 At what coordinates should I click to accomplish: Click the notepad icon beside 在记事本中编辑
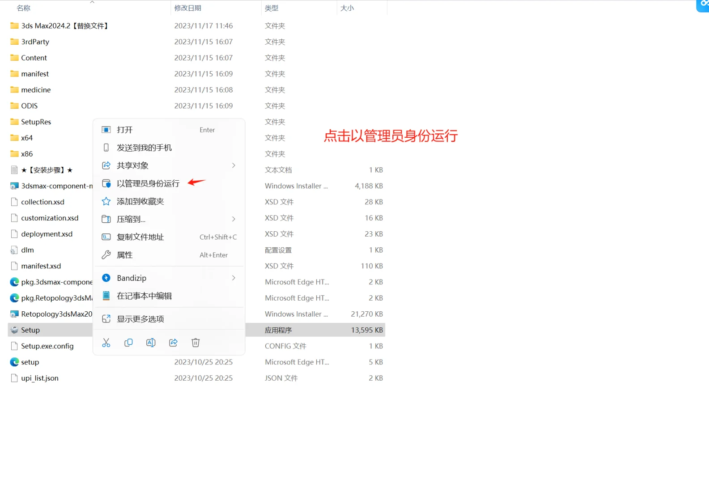(106, 296)
